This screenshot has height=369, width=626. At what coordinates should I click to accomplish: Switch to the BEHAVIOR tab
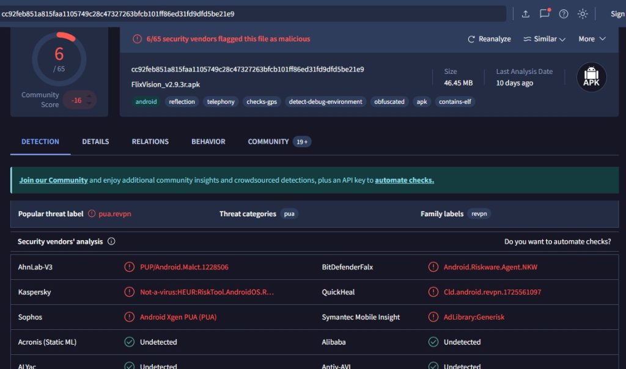(208, 141)
